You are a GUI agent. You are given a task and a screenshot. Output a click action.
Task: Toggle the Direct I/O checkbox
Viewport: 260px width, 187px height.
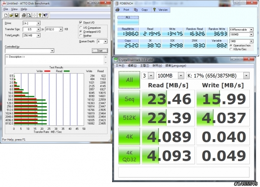click(x=80, y=22)
